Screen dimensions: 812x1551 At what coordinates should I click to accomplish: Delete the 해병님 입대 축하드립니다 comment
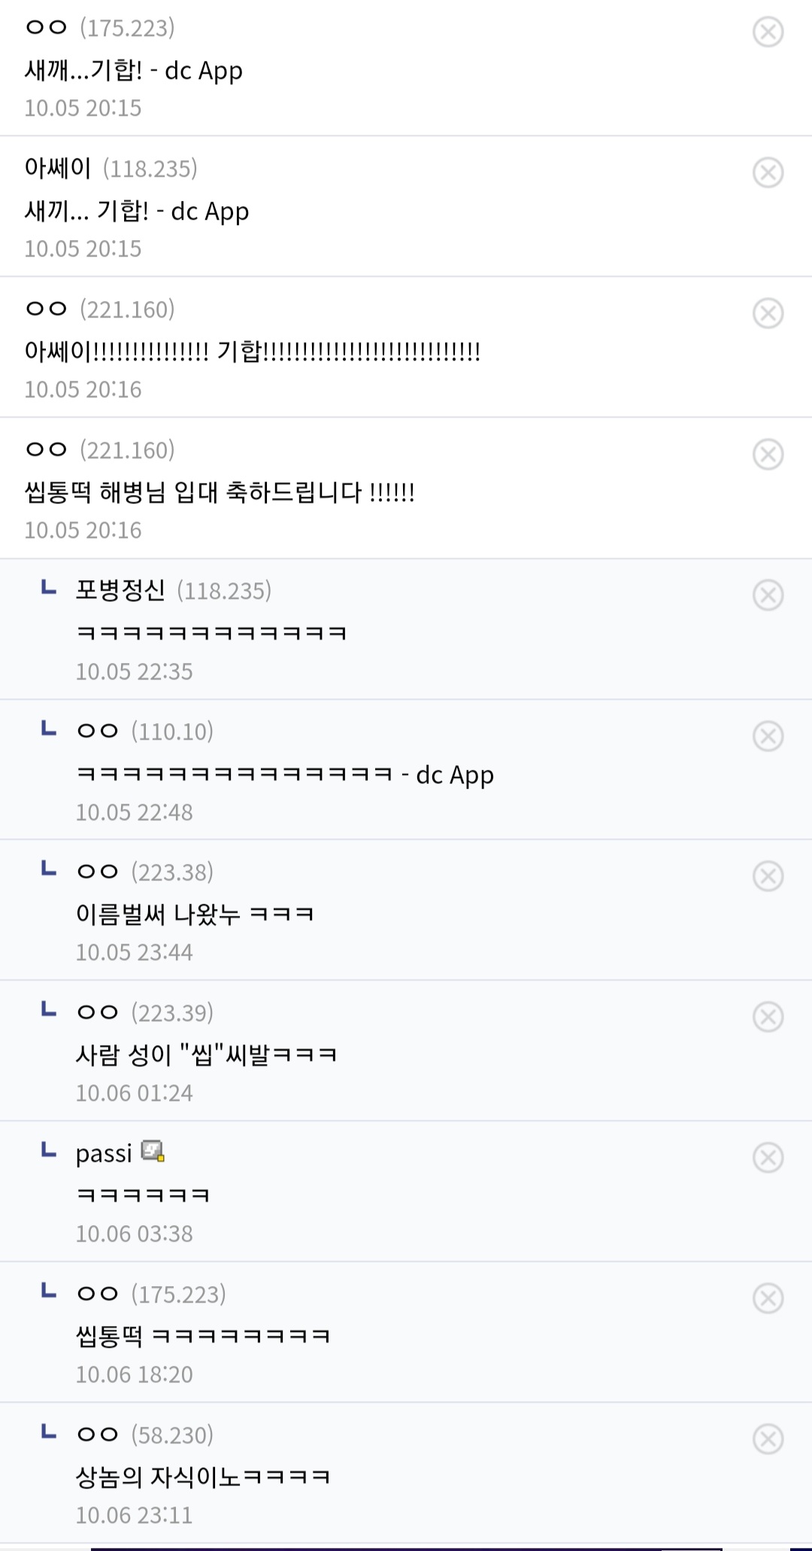click(x=768, y=454)
